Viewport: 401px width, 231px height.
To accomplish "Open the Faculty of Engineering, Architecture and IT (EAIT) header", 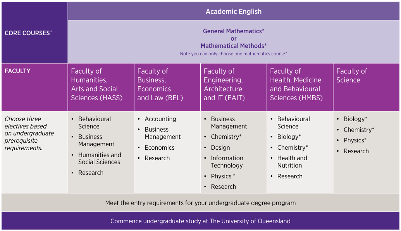I will [234, 87].
